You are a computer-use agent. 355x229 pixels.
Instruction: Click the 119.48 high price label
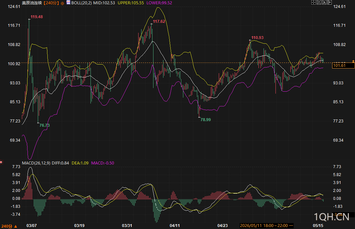37,17
